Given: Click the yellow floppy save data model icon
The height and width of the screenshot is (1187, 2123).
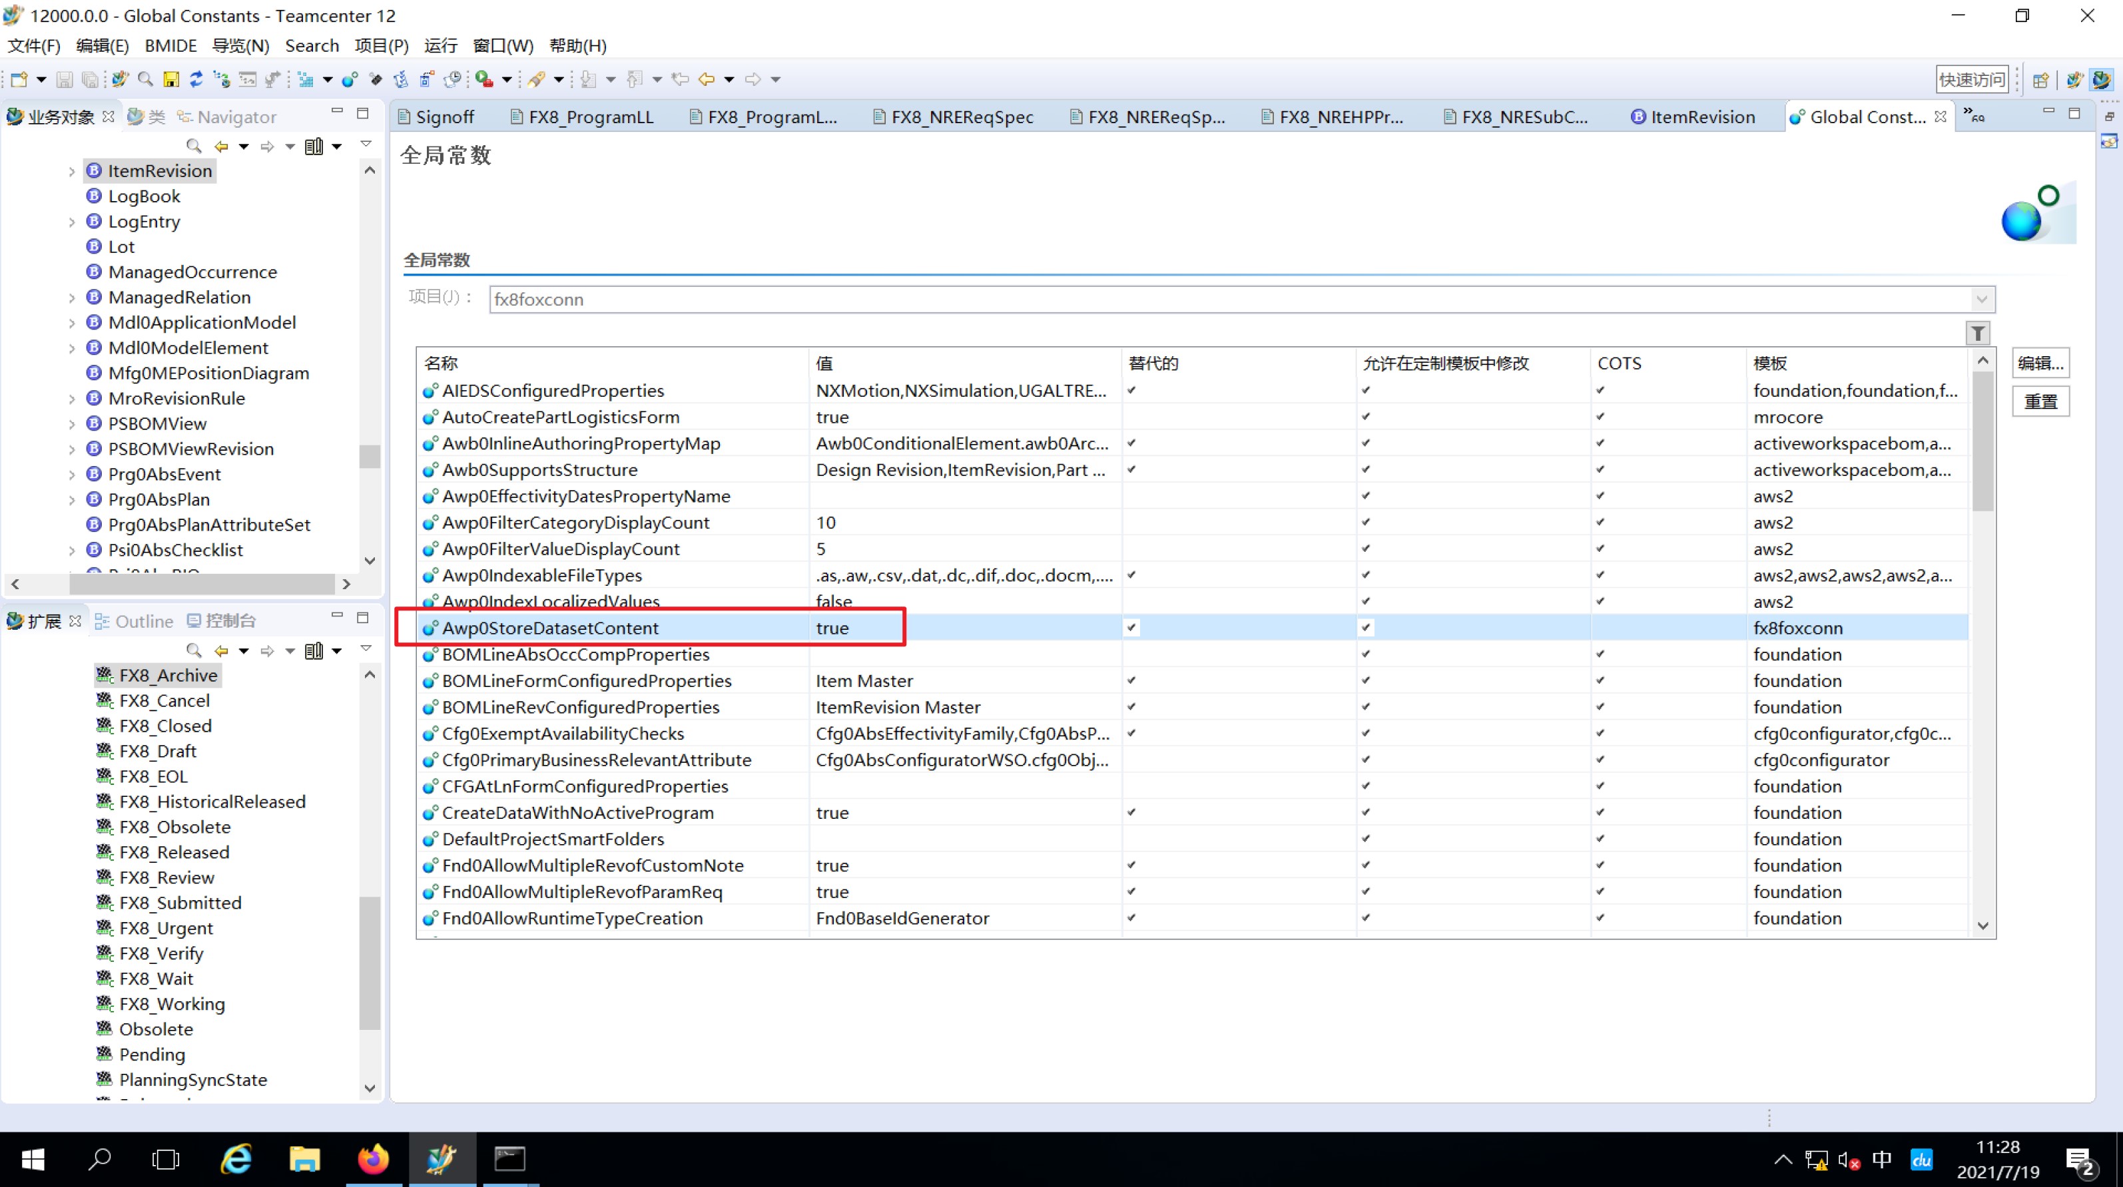Looking at the screenshot, I should click(170, 79).
